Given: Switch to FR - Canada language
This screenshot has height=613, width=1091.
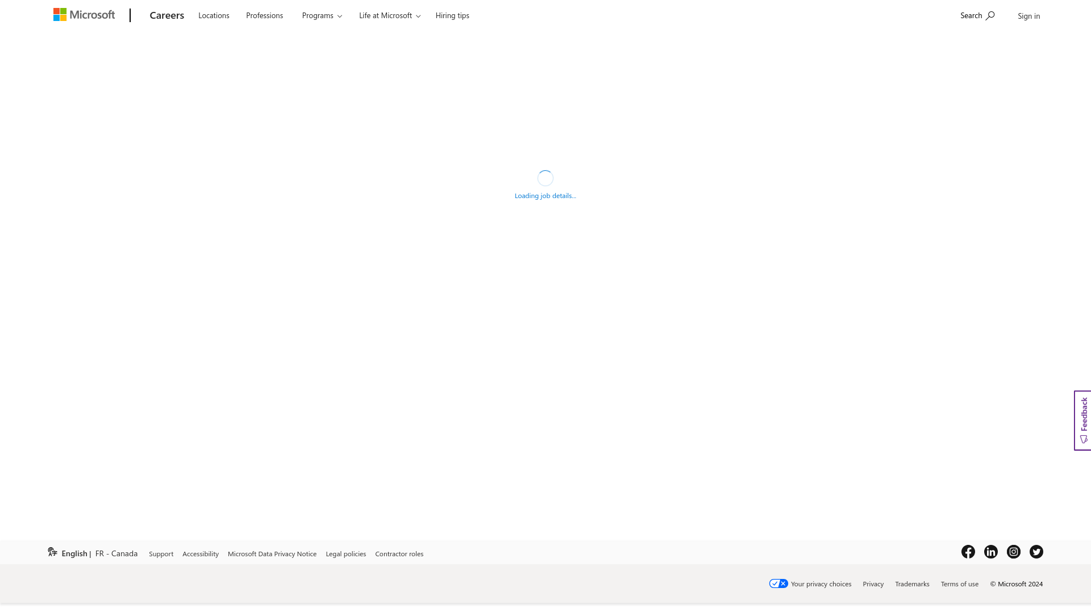Looking at the screenshot, I should click(116, 553).
